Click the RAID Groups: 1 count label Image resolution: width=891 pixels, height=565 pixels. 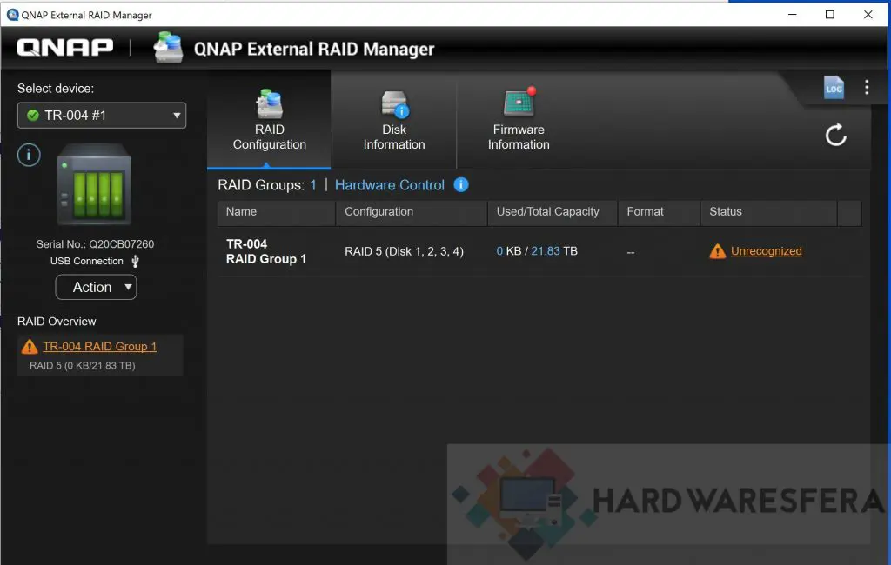267,185
